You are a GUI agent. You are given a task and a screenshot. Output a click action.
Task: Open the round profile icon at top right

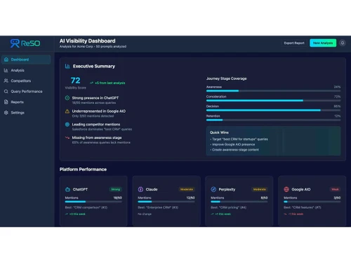point(343,43)
